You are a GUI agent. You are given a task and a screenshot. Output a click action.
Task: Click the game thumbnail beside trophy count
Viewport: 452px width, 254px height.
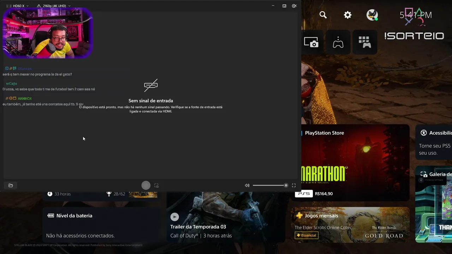pos(143,194)
